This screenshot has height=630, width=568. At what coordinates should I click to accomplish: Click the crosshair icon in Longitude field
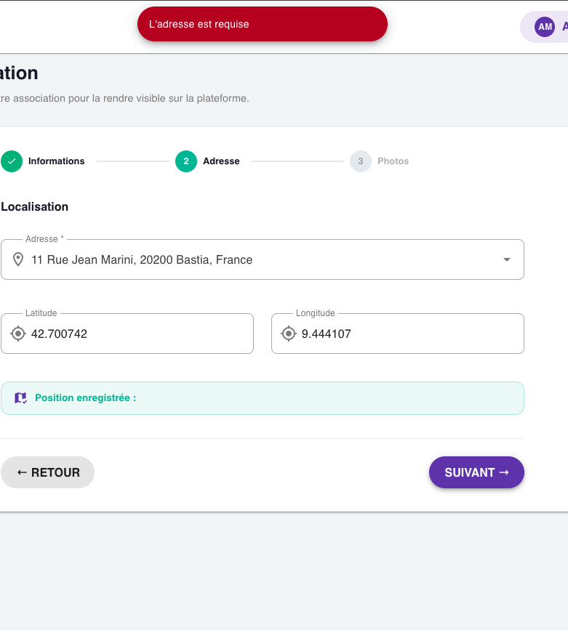click(x=289, y=334)
